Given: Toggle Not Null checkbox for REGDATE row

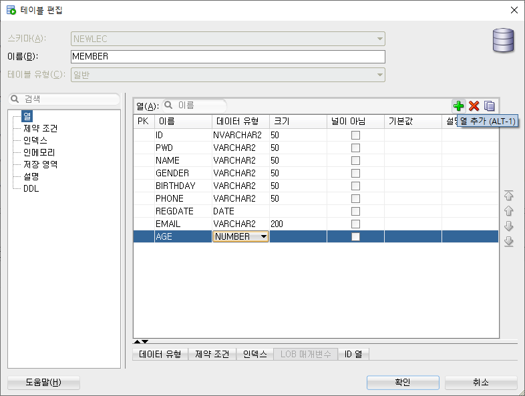Looking at the screenshot, I should tap(355, 212).
